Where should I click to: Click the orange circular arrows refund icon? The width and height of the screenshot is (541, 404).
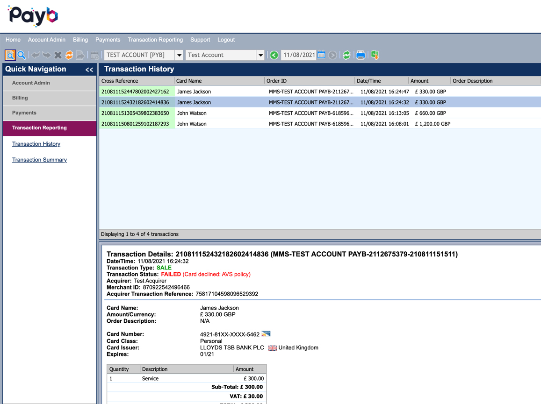coord(69,55)
